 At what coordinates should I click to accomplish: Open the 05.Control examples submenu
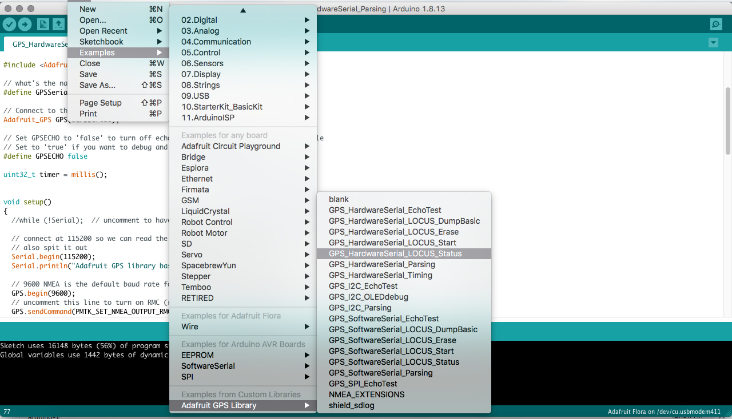tap(243, 53)
